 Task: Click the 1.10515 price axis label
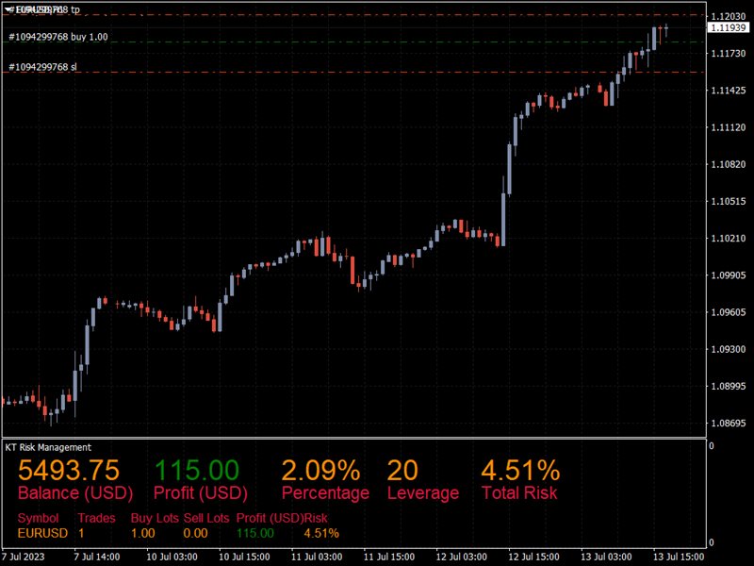pyautogui.click(x=729, y=201)
